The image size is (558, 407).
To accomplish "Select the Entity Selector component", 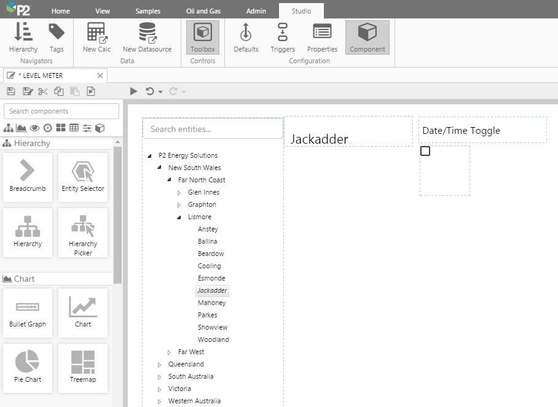I will click(83, 177).
